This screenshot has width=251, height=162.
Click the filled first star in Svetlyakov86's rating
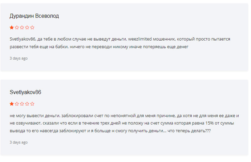12,104
